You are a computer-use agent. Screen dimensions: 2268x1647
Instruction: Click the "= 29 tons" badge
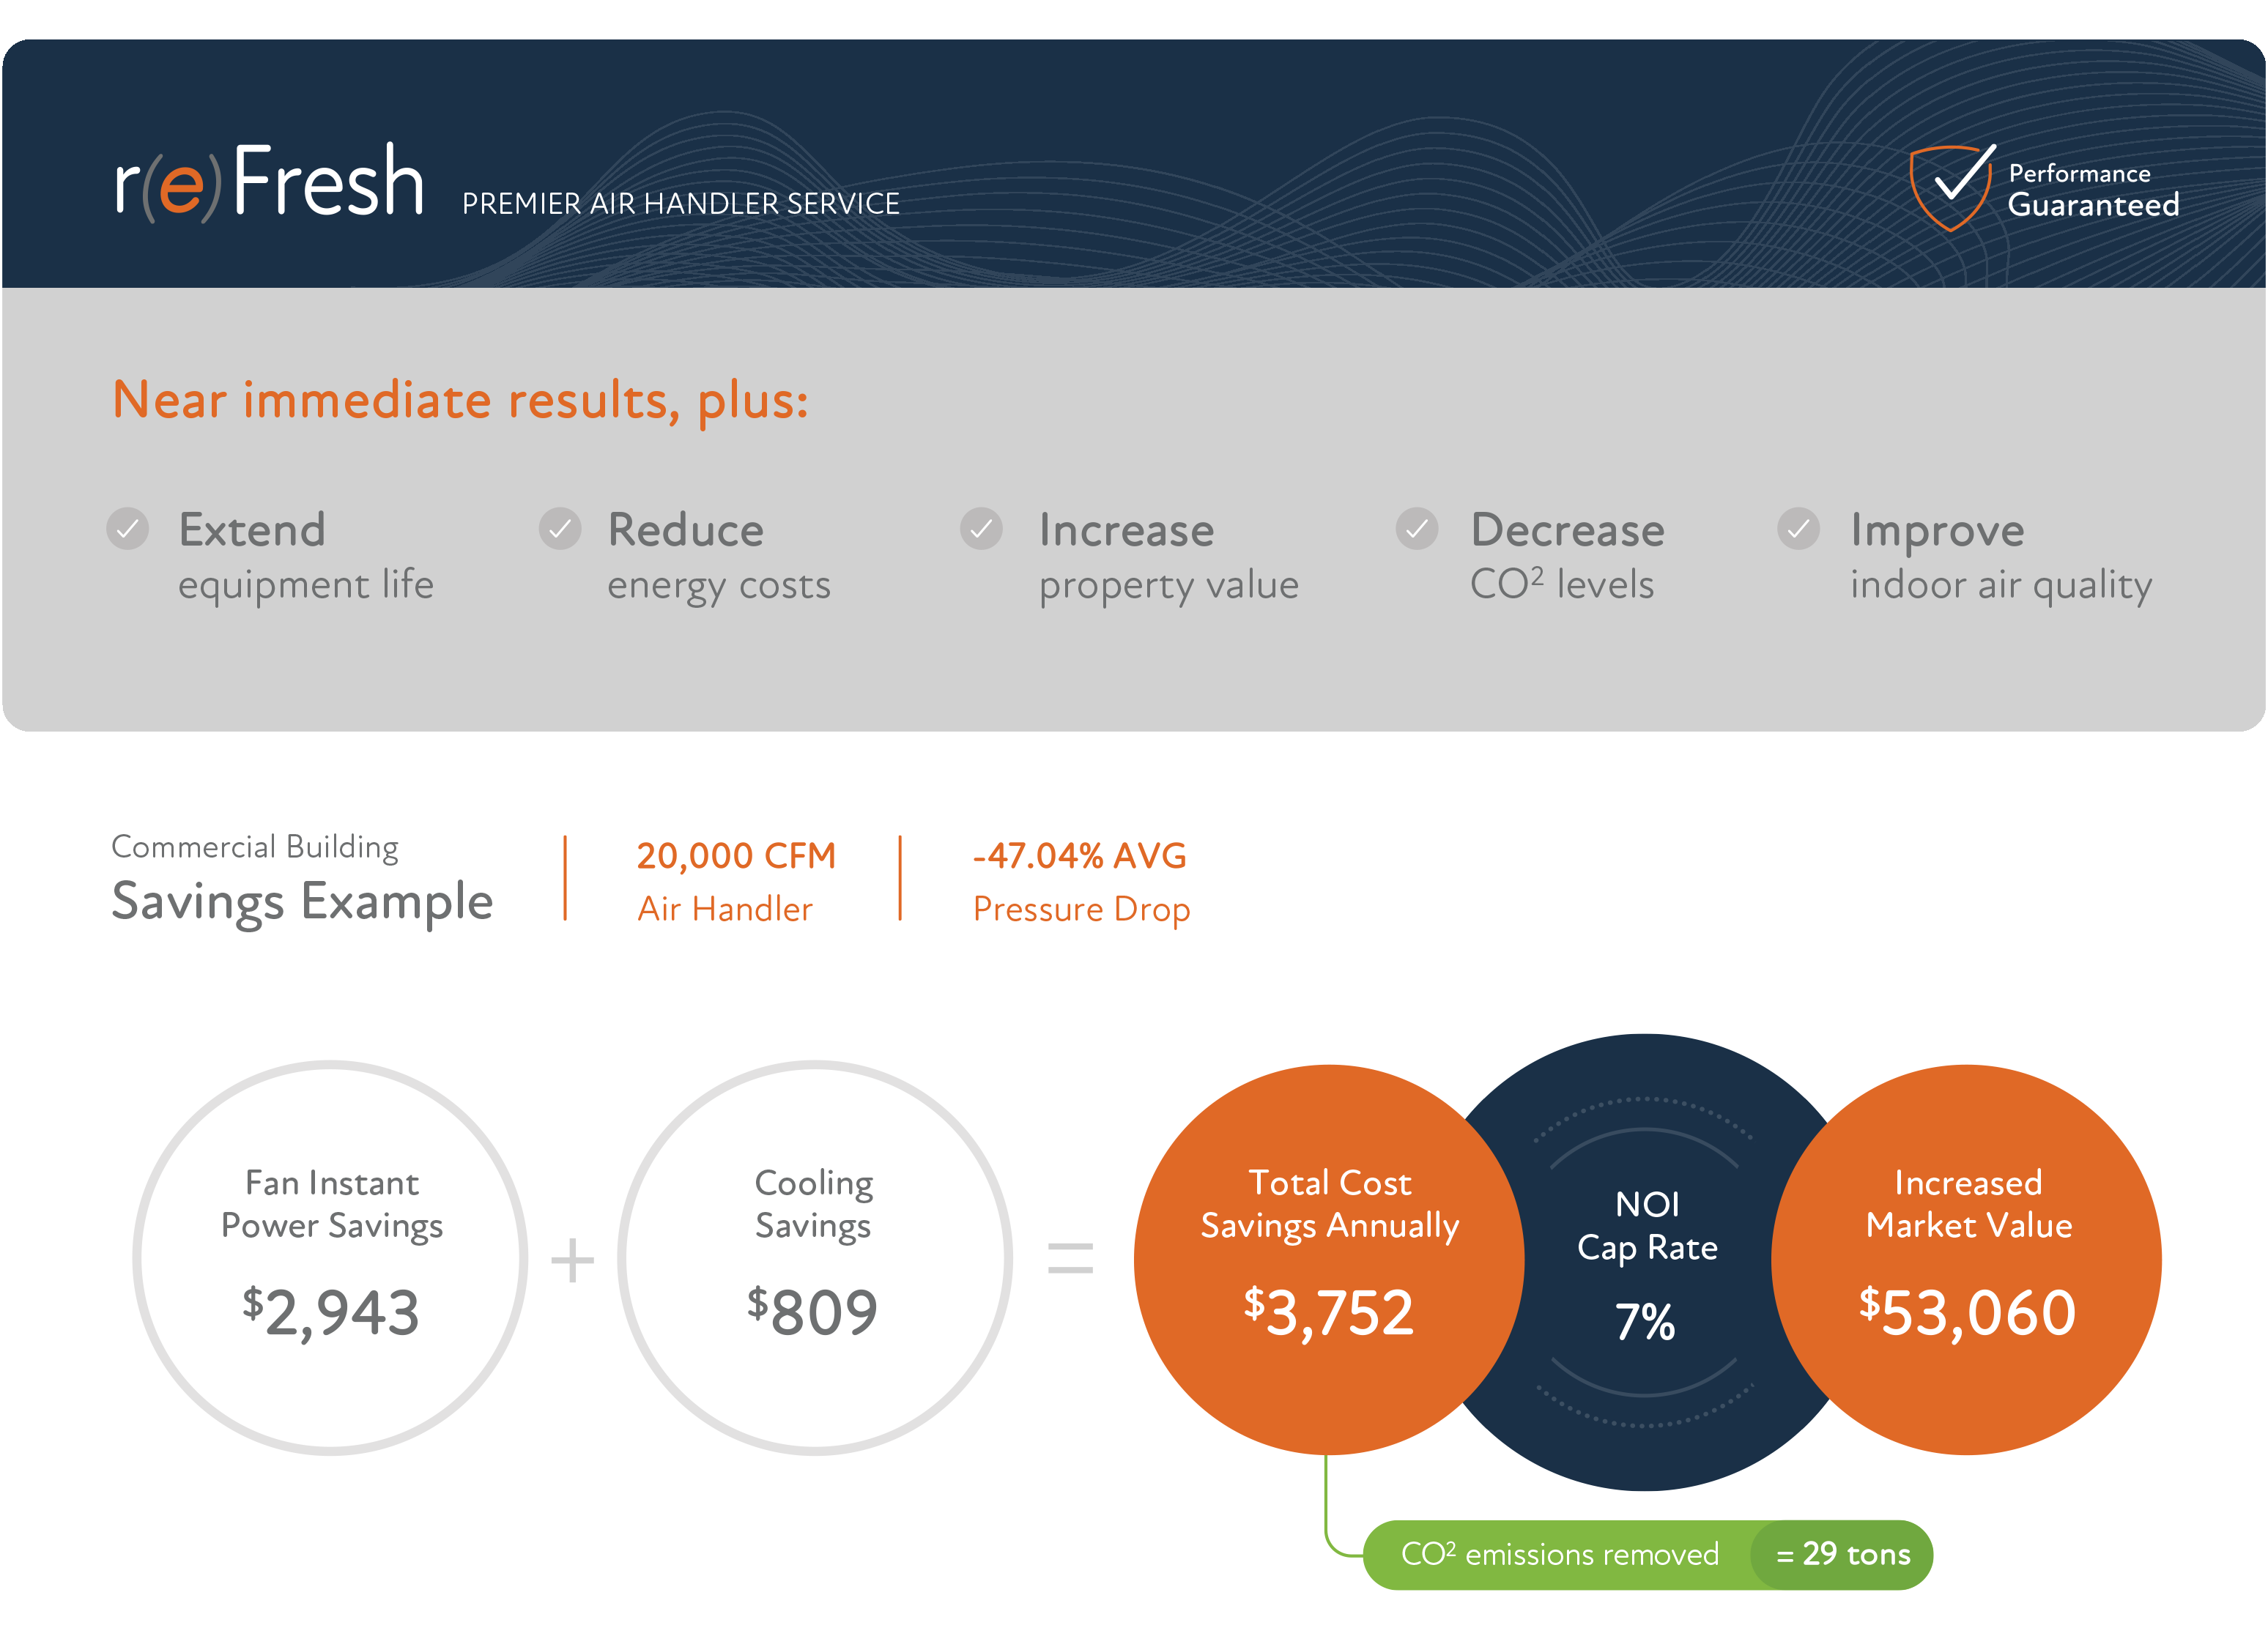coord(1842,1555)
